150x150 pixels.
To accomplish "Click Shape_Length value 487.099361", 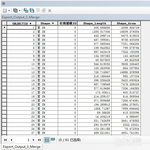I will (102, 40).
